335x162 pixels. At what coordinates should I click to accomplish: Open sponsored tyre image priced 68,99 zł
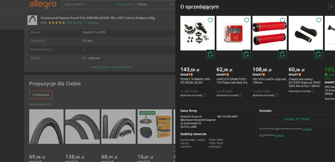click(x=118, y=127)
